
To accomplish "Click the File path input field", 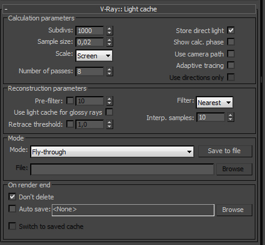I will (122, 169).
